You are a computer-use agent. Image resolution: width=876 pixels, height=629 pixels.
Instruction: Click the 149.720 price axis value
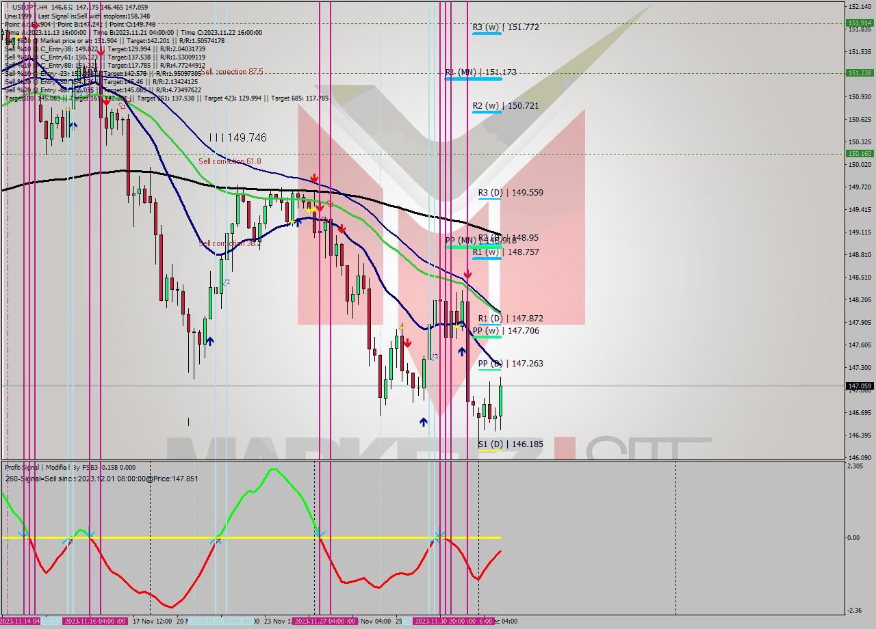pos(860,187)
